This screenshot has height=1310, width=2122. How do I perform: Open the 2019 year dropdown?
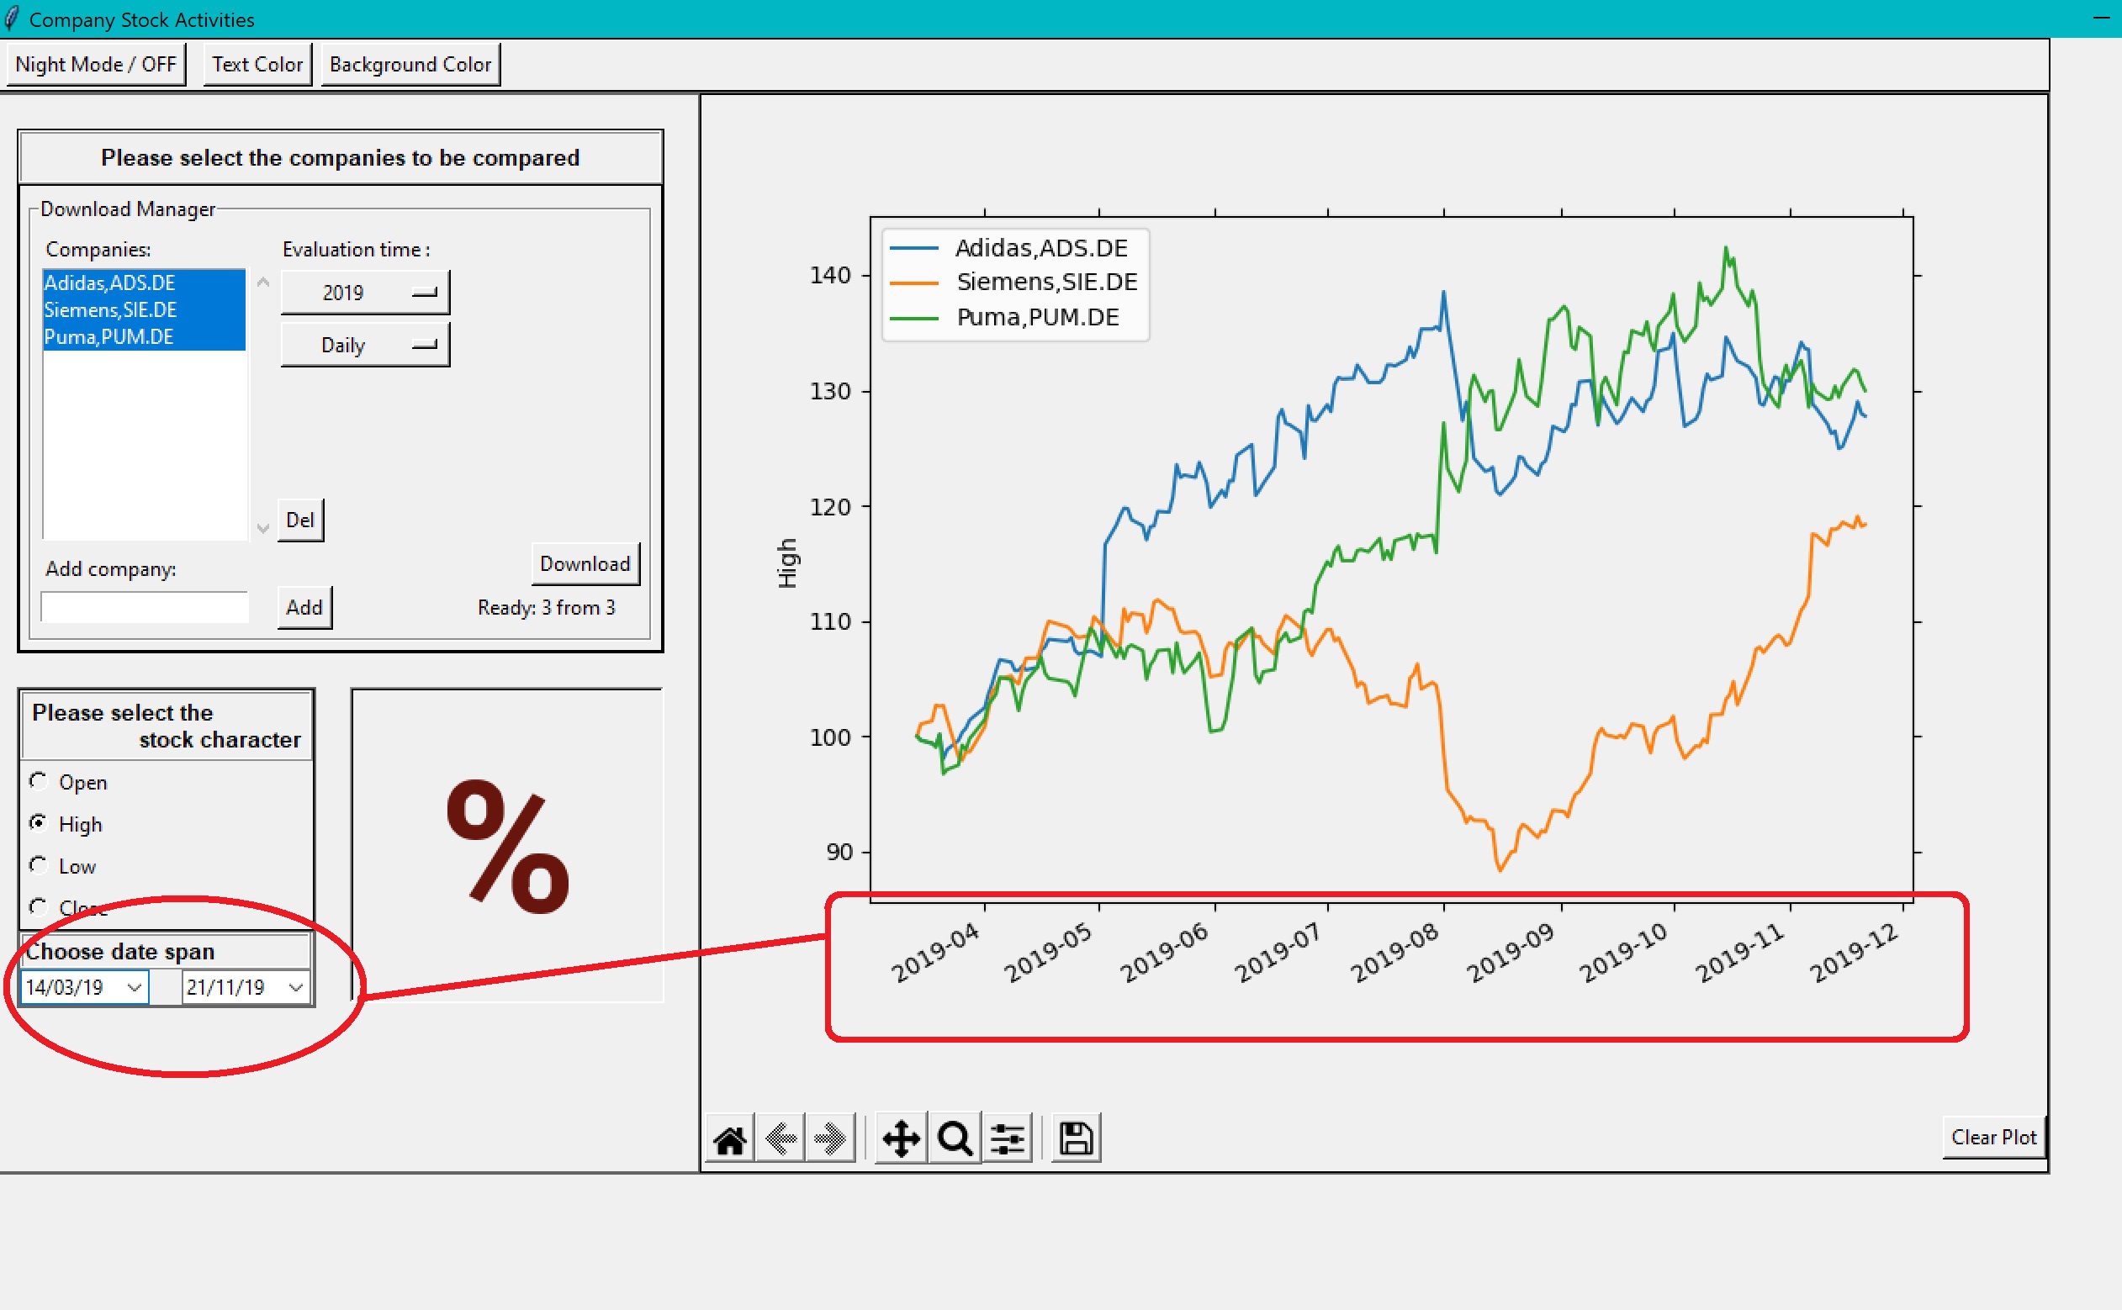pyautogui.click(x=365, y=293)
